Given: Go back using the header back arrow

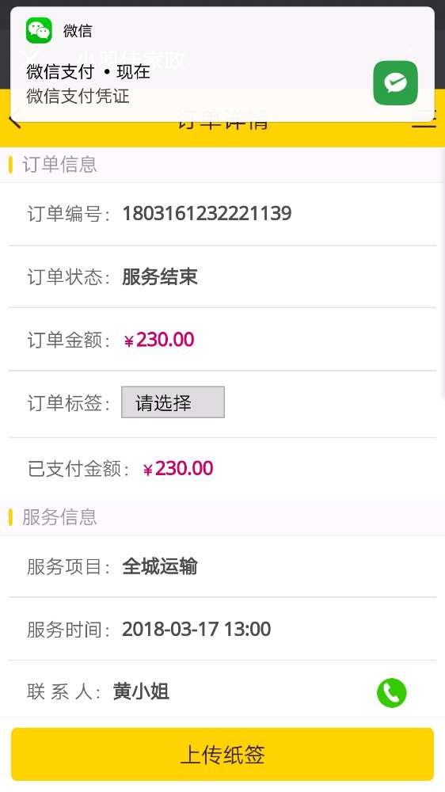Looking at the screenshot, I should point(14,121).
